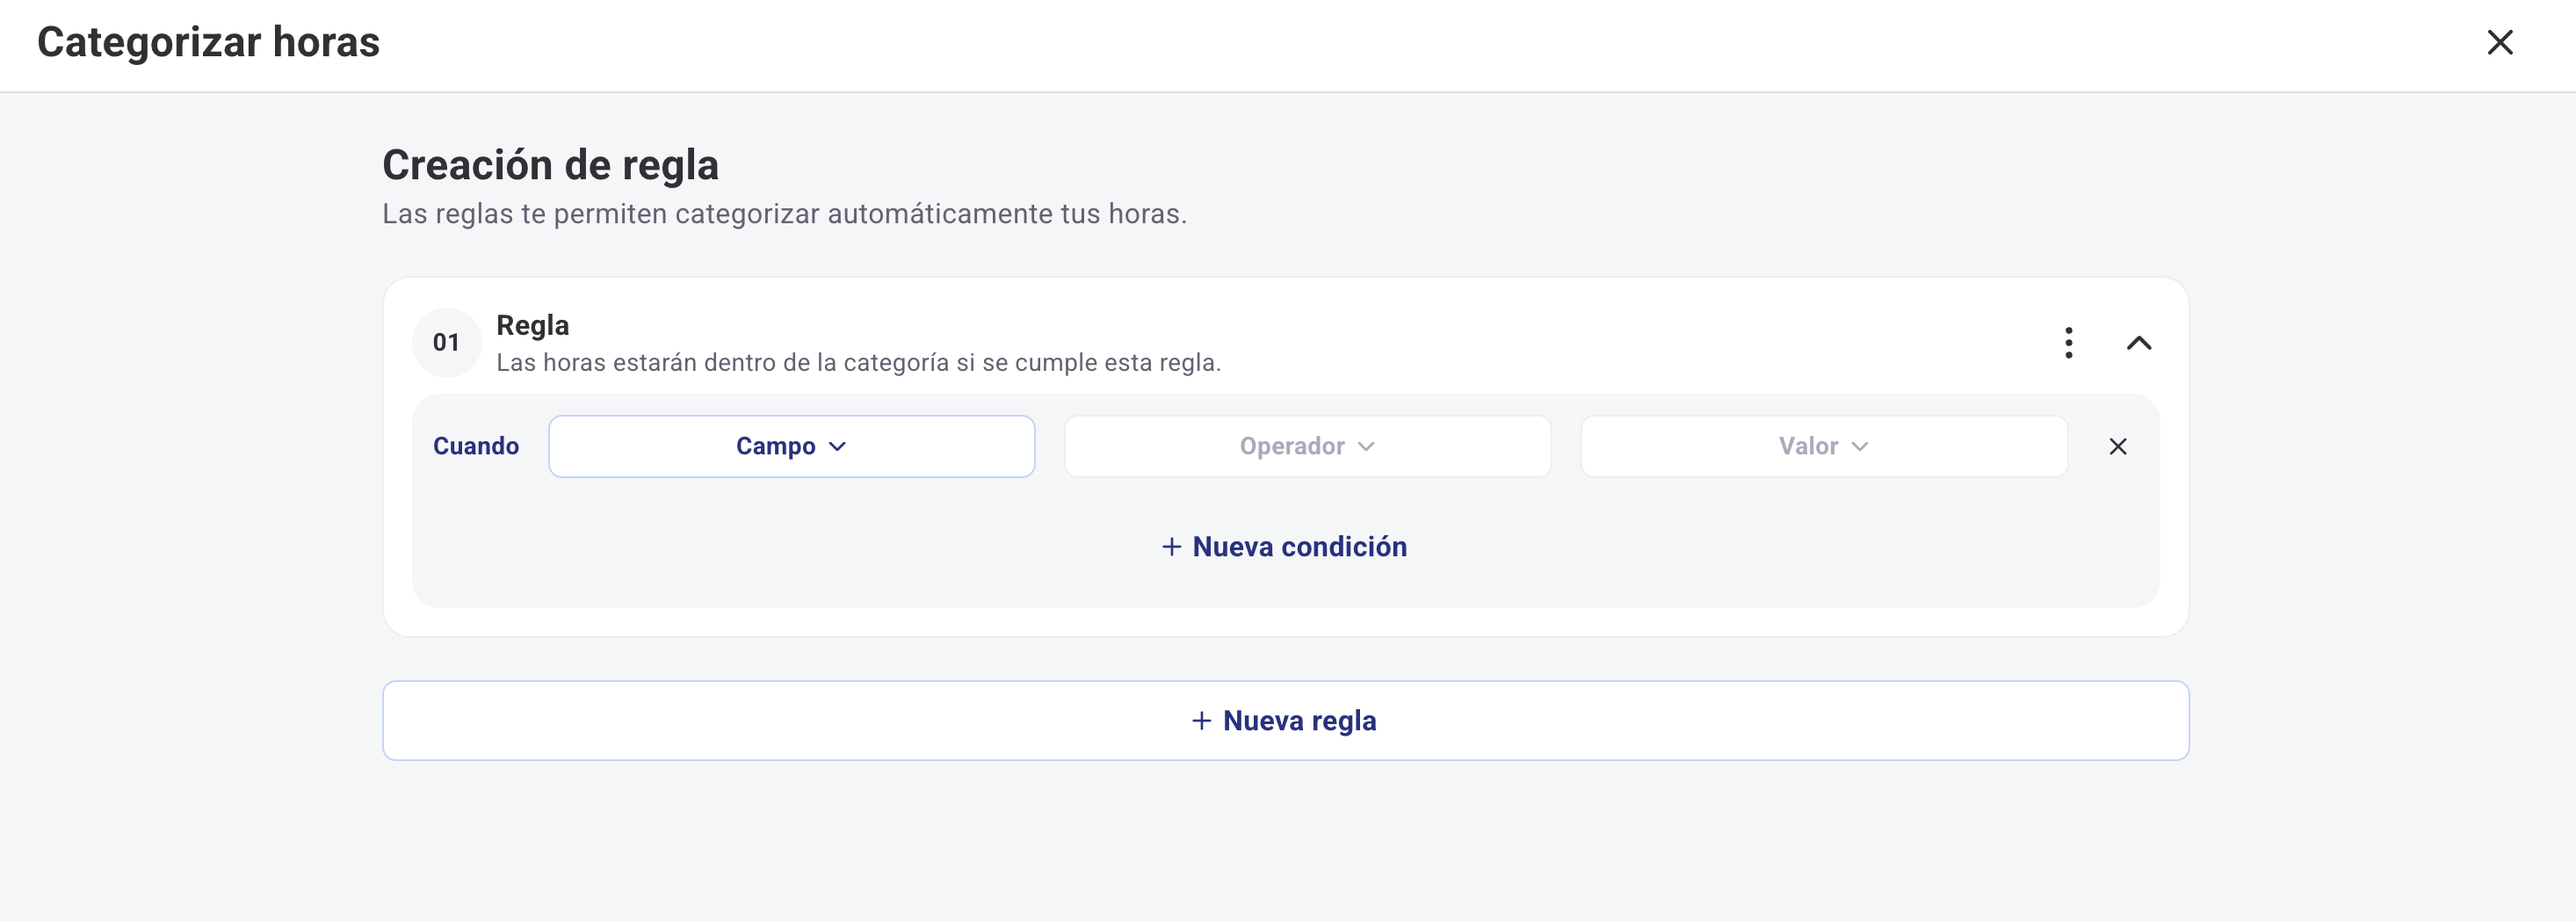Click the Regla title text

coord(532,325)
